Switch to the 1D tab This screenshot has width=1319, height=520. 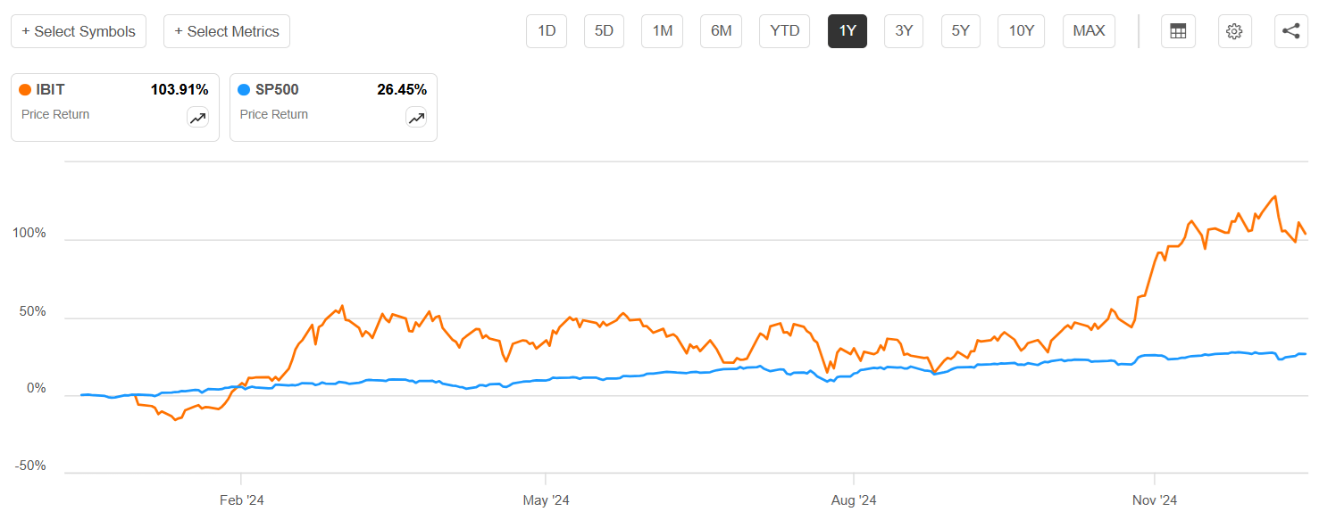tap(546, 30)
